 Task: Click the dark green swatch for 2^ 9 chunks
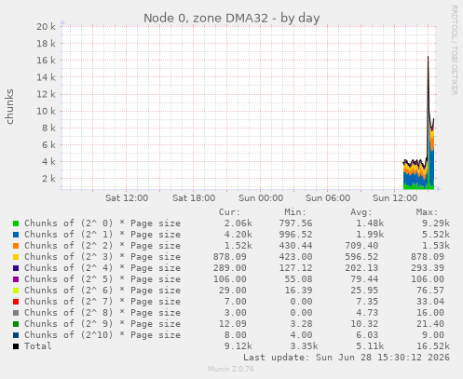16,324
